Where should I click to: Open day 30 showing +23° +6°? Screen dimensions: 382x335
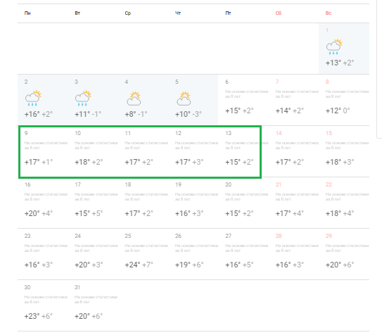click(x=42, y=305)
